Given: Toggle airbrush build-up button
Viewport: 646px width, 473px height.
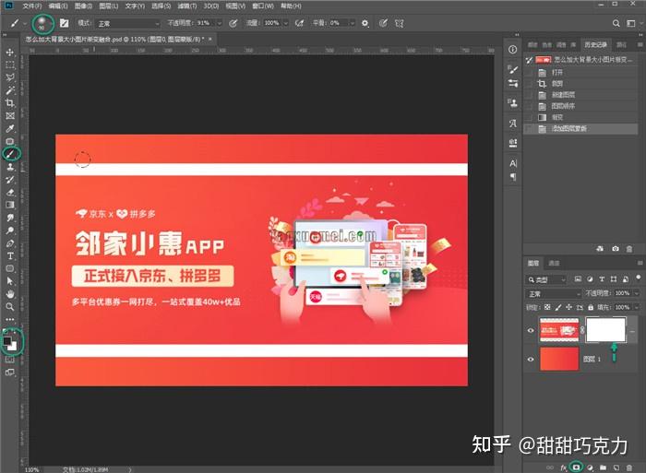Looking at the screenshot, I should coord(300,23).
